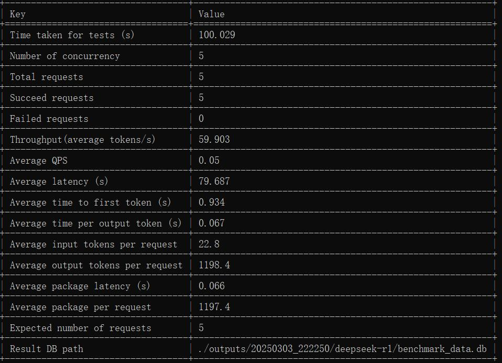Click Average time to first token label
The height and width of the screenshot is (363, 502).
(x=91, y=202)
